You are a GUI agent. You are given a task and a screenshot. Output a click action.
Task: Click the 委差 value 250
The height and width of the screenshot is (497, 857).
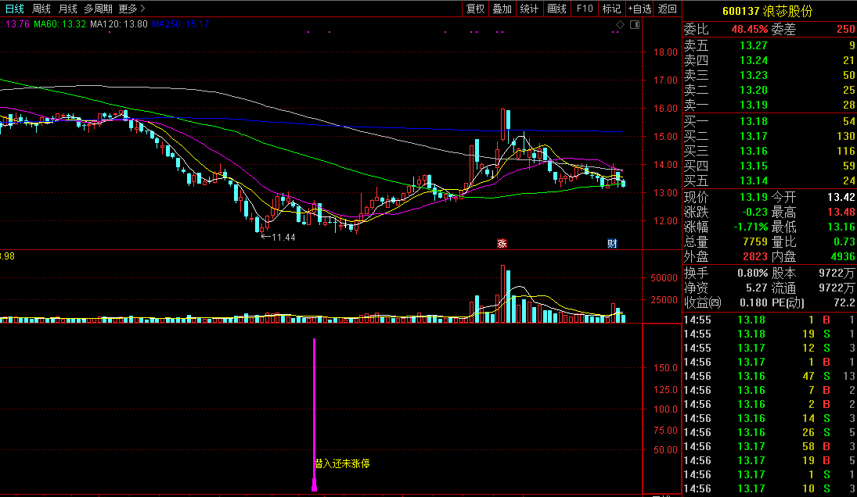click(x=845, y=29)
